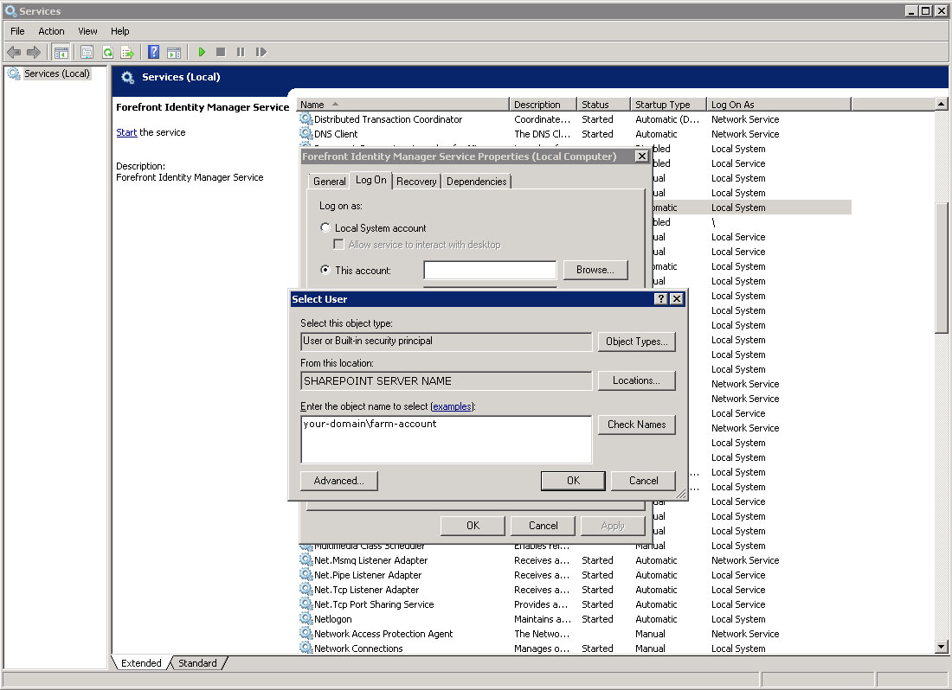Click OK in the service Properties dialog
Screen dimensions: 952x690
point(473,526)
